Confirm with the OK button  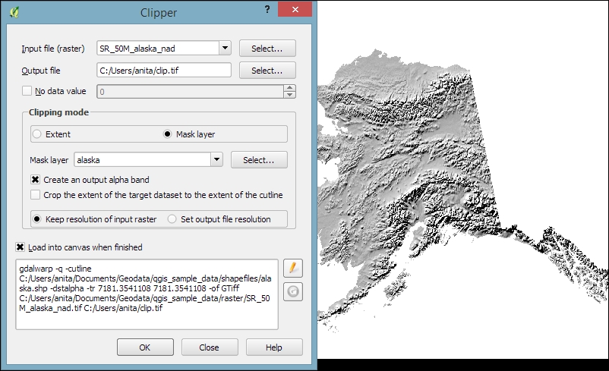click(x=145, y=347)
